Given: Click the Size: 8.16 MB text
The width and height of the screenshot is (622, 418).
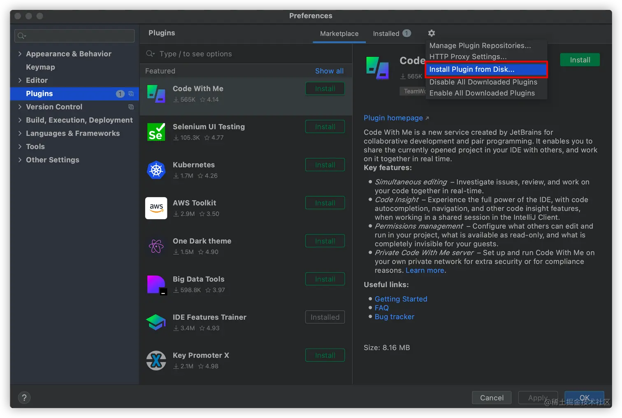Looking at the screenshot, I should coord(387,348).
